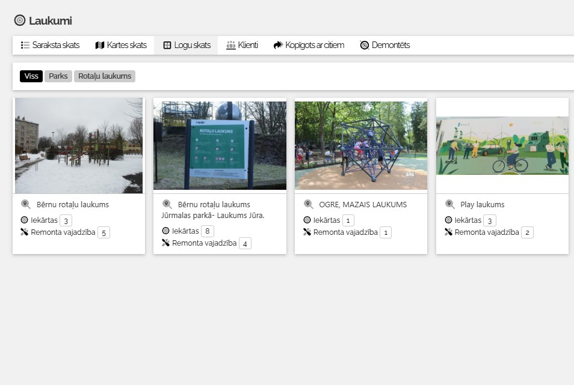The height and width of the screenshot is (385, 574).
Task: Click the grid icon beside Logu skats
Action: [167, 45]
